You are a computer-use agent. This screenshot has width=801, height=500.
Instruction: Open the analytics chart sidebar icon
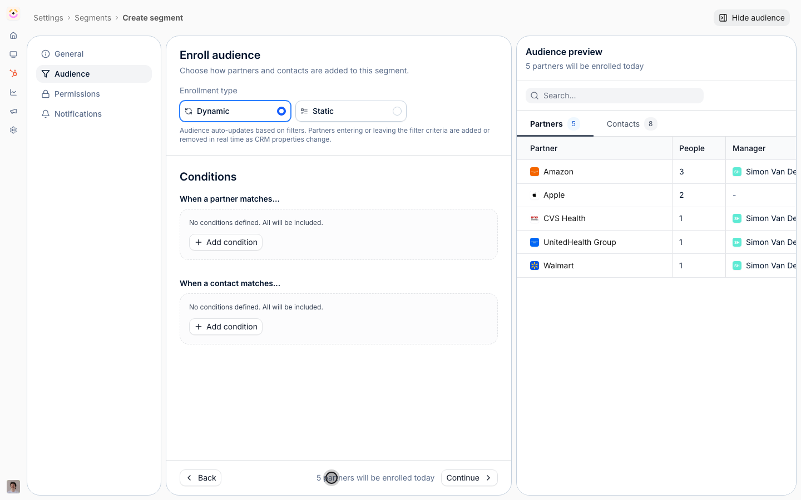tap(13, 92)
